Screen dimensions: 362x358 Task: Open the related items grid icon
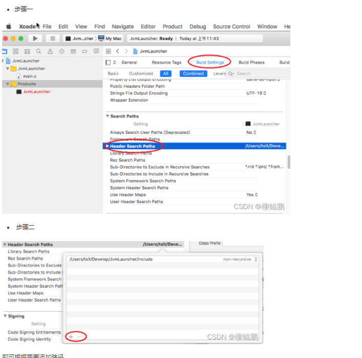(108, 51)
